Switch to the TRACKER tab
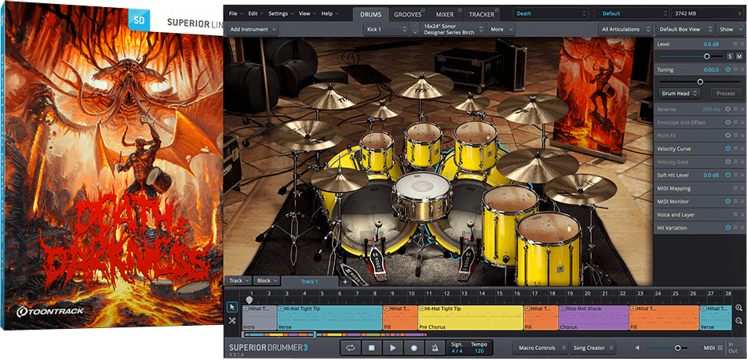This screenshot has height=361, width=747. pyautogui.click(x=481, y=14)
